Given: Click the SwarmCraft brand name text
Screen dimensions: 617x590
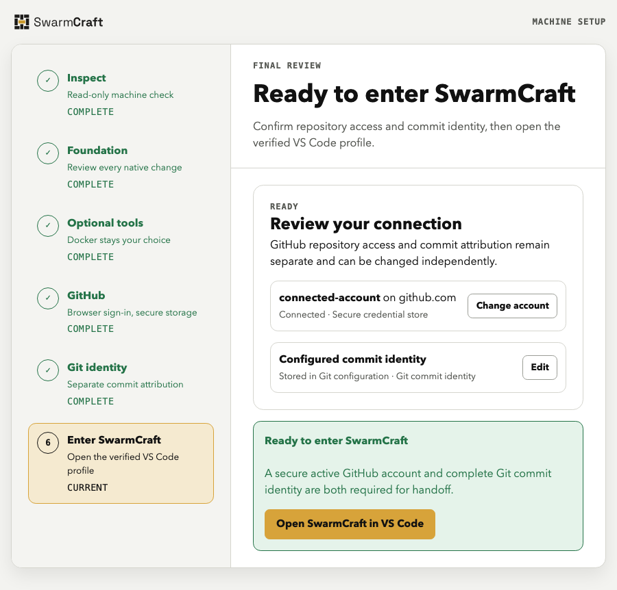Looking at the screenshot, I should 69,22.
